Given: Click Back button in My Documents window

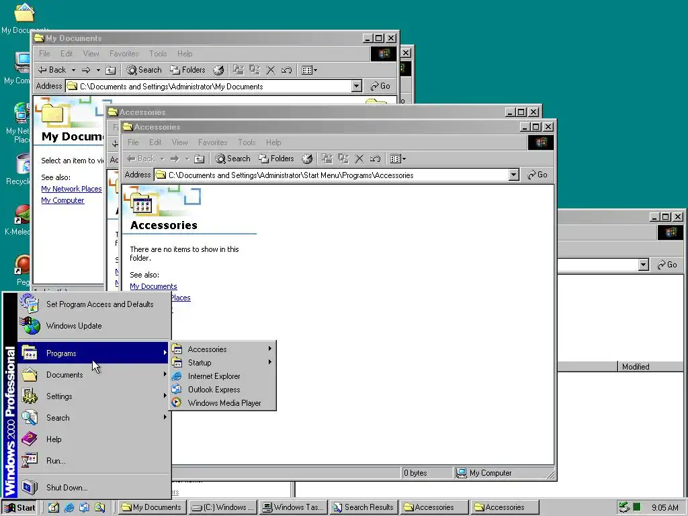Looking at the screenshot, I should [52, 70].
